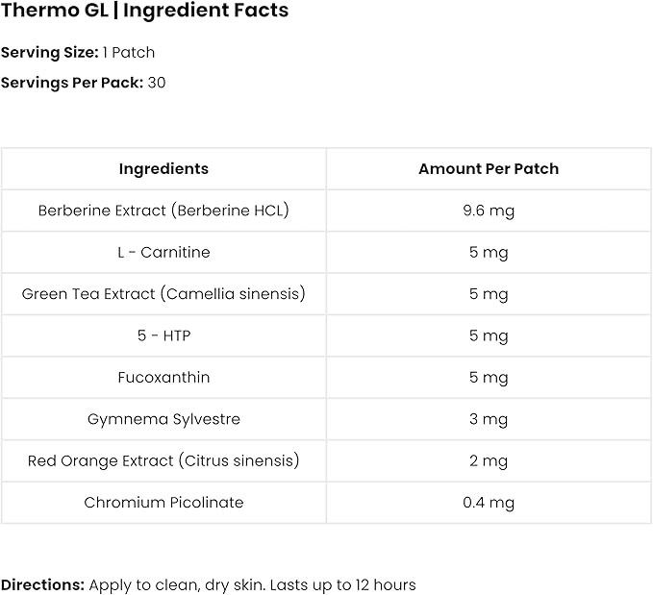This screenshot has width=653, height=595.
Task: Click the 5 mg amount beside L - Carnitine
Action: coord(489,252)
